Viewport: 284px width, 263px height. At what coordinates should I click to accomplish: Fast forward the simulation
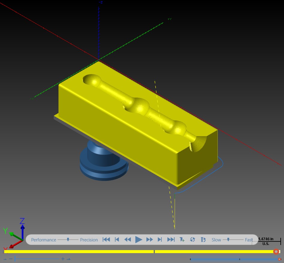click(149, 240)
